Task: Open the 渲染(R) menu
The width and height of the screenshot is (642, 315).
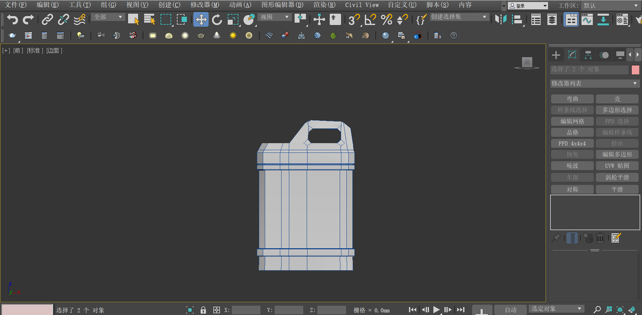Action: [324, 5]
